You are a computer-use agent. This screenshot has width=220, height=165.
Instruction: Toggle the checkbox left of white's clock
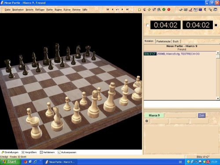(147, 25)
